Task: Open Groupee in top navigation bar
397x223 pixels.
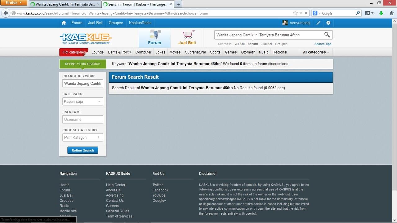Action: [x=116, y=23]
